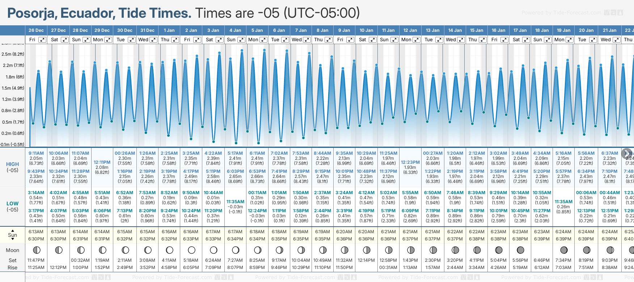Click the dark moon icon under 19 Jan
Screen dimensions: 634x282
564,250
